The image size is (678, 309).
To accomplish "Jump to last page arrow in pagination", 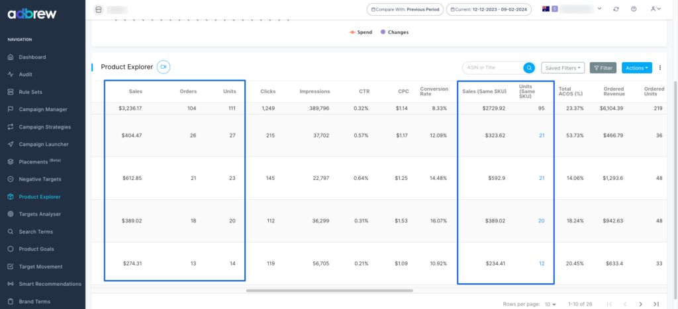I will point(656,304).
